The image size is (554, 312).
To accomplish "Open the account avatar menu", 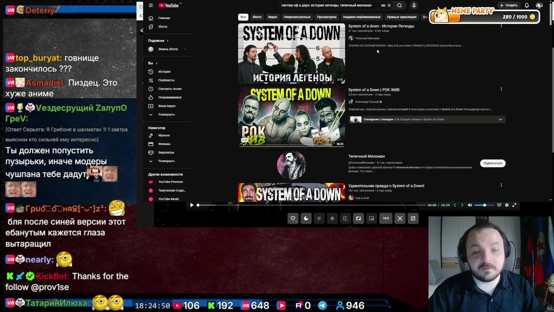I will coord(539,5).
